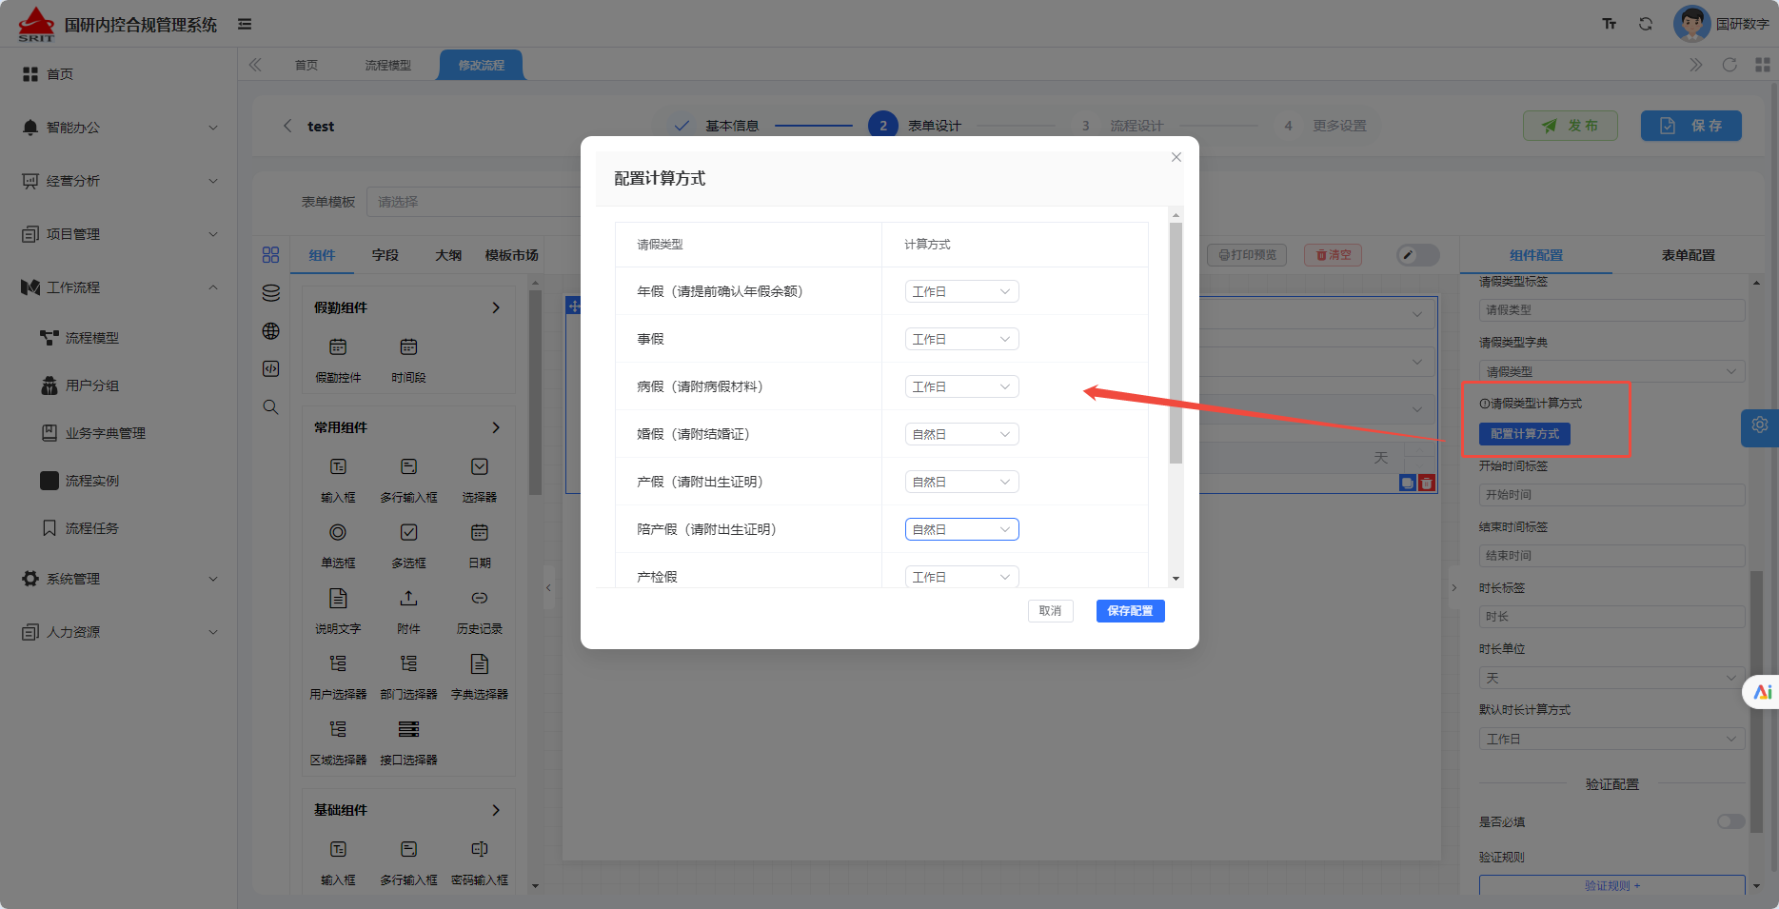Select the 接口选择器 component icon

[408, 729]
